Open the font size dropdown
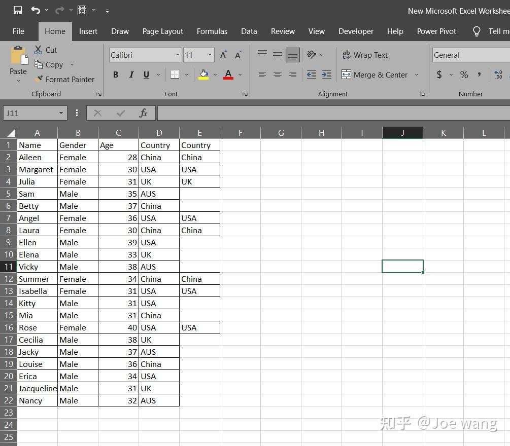 point(210,55)
